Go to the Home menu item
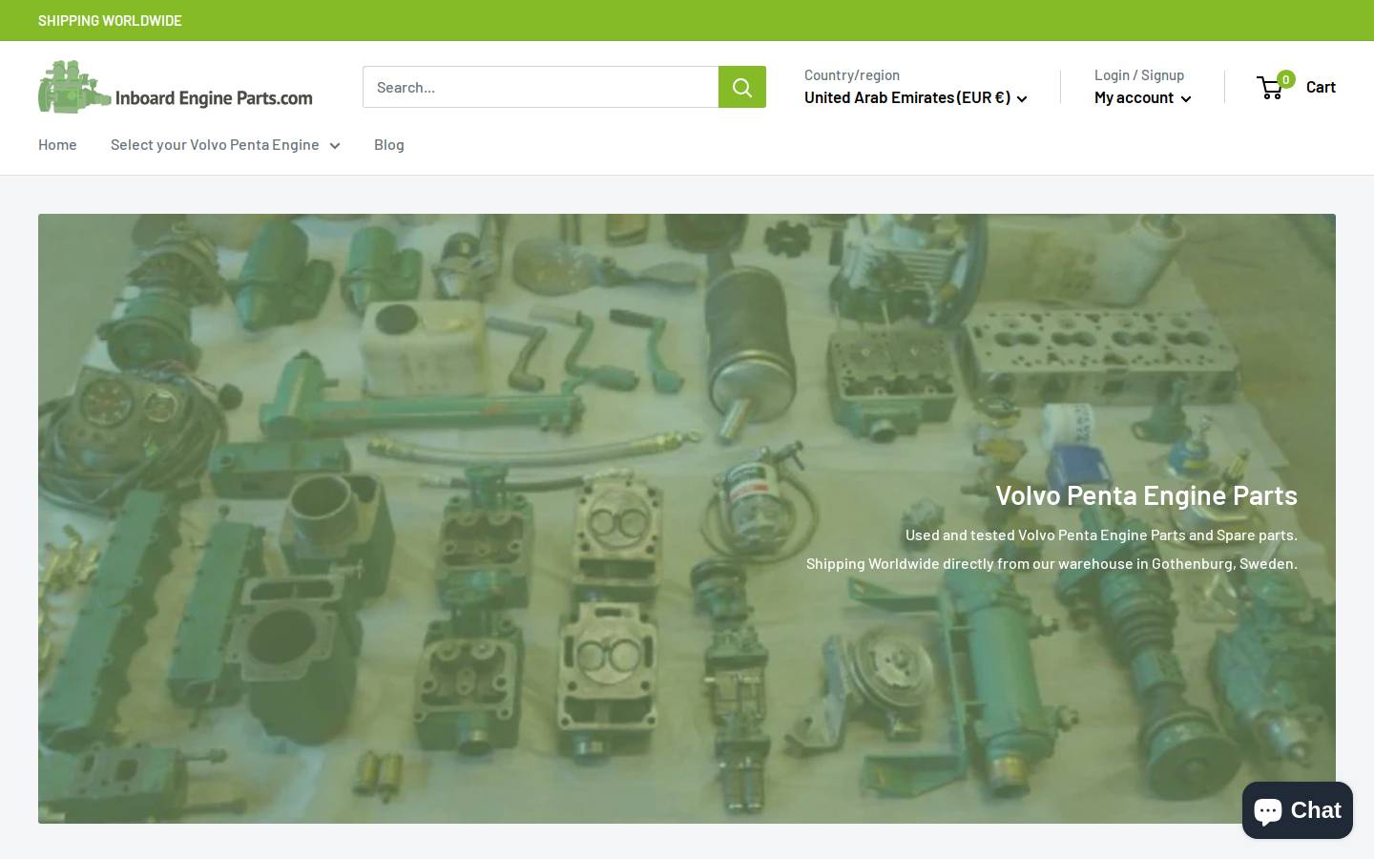This screenshot has height=859, width=1374. pyautogui.click(x=57, y=145)
